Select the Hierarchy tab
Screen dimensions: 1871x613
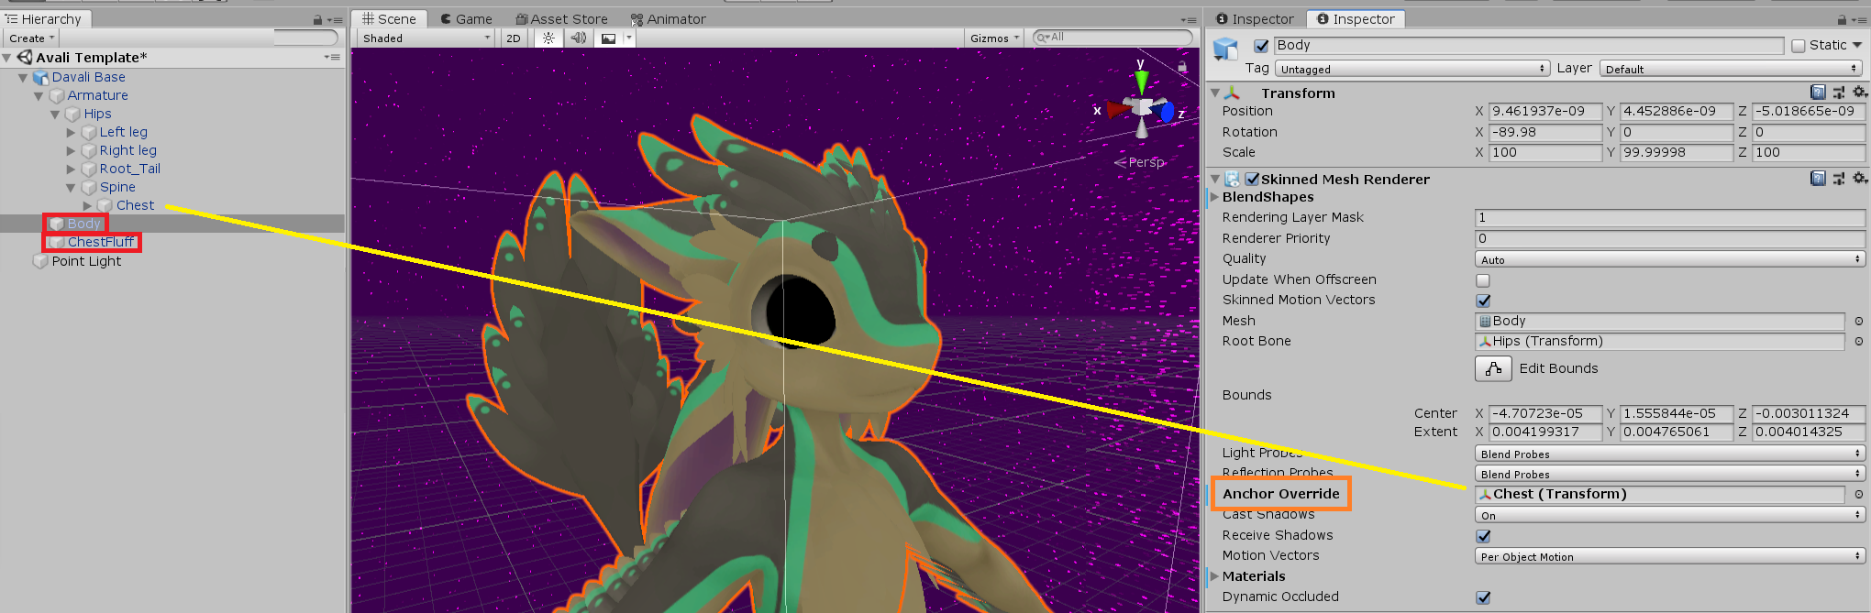[x=44, y=19]
